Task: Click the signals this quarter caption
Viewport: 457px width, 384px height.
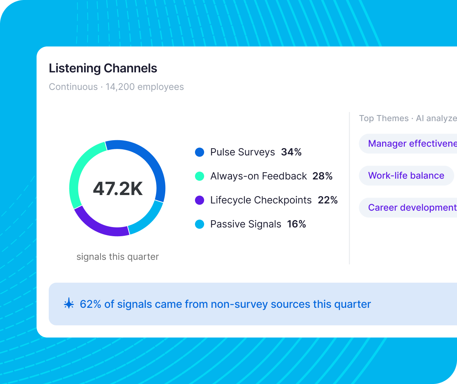Action: tap(118, 257)
